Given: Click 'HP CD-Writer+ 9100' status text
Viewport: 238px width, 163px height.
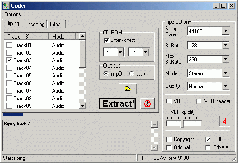Looking at the screenshot, I should click(163, 158).
